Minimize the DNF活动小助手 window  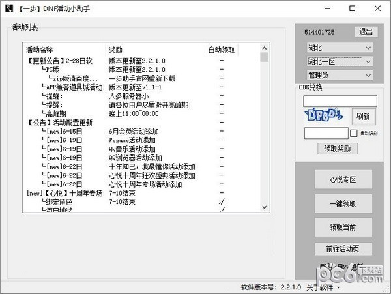point(328,8)
